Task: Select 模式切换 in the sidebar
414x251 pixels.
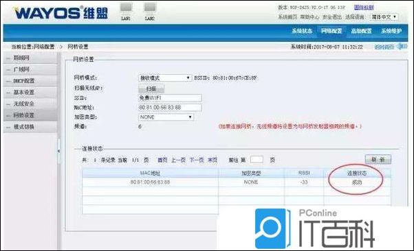Action: point(30,127)
